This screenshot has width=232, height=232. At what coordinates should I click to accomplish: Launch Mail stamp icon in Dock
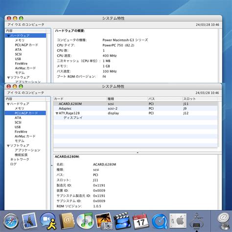click(x=29, y=221)
